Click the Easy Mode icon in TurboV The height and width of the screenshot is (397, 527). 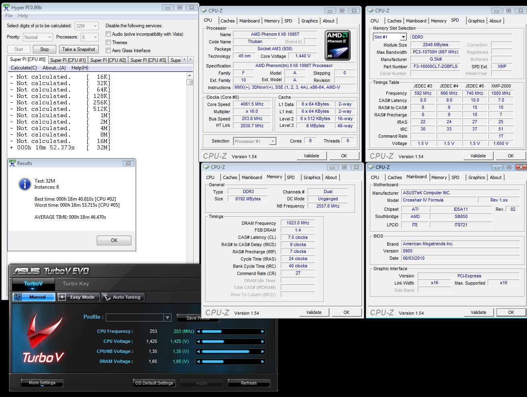pyautogui.click(x=62, y=297)
